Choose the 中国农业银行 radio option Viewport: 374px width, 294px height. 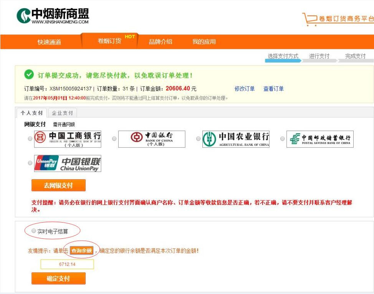click(198, 139)
